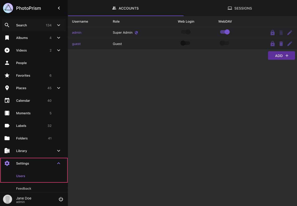Open the Calendar section icon
Screen dimensions: 297x206
(x=7, y=100)
